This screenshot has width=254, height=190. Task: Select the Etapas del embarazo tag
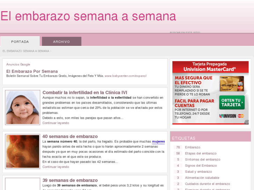pyautogui.click(x=201, y=153)
